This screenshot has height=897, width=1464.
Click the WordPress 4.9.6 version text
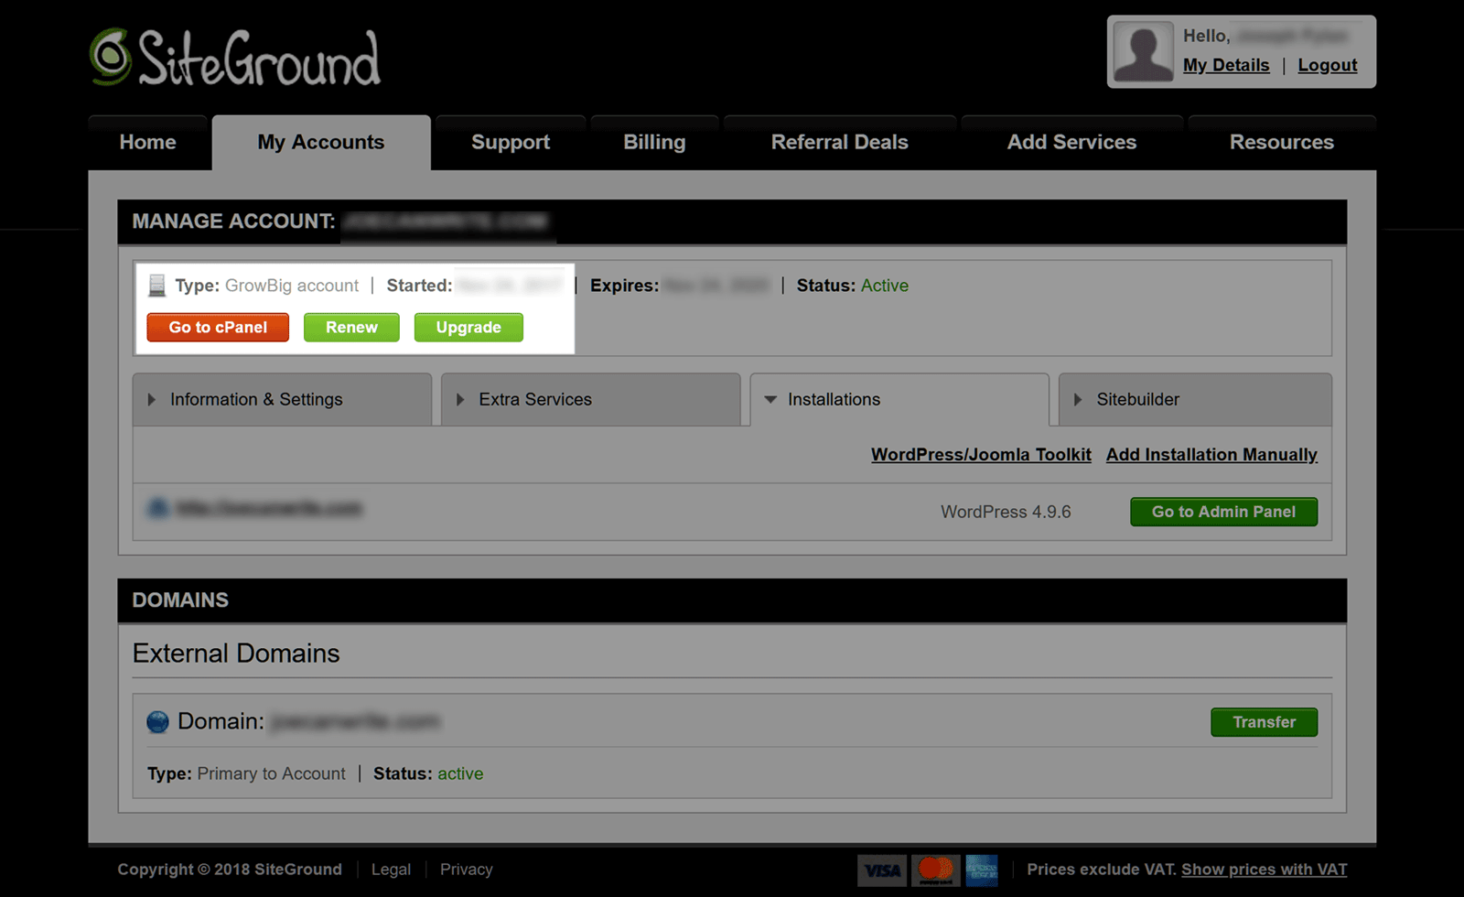point(1006,512)
